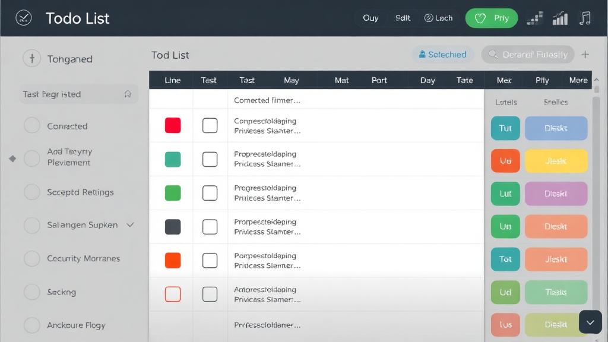Click the checkmark logo in the top bar
608x342 pixels.
click(23, 18)
